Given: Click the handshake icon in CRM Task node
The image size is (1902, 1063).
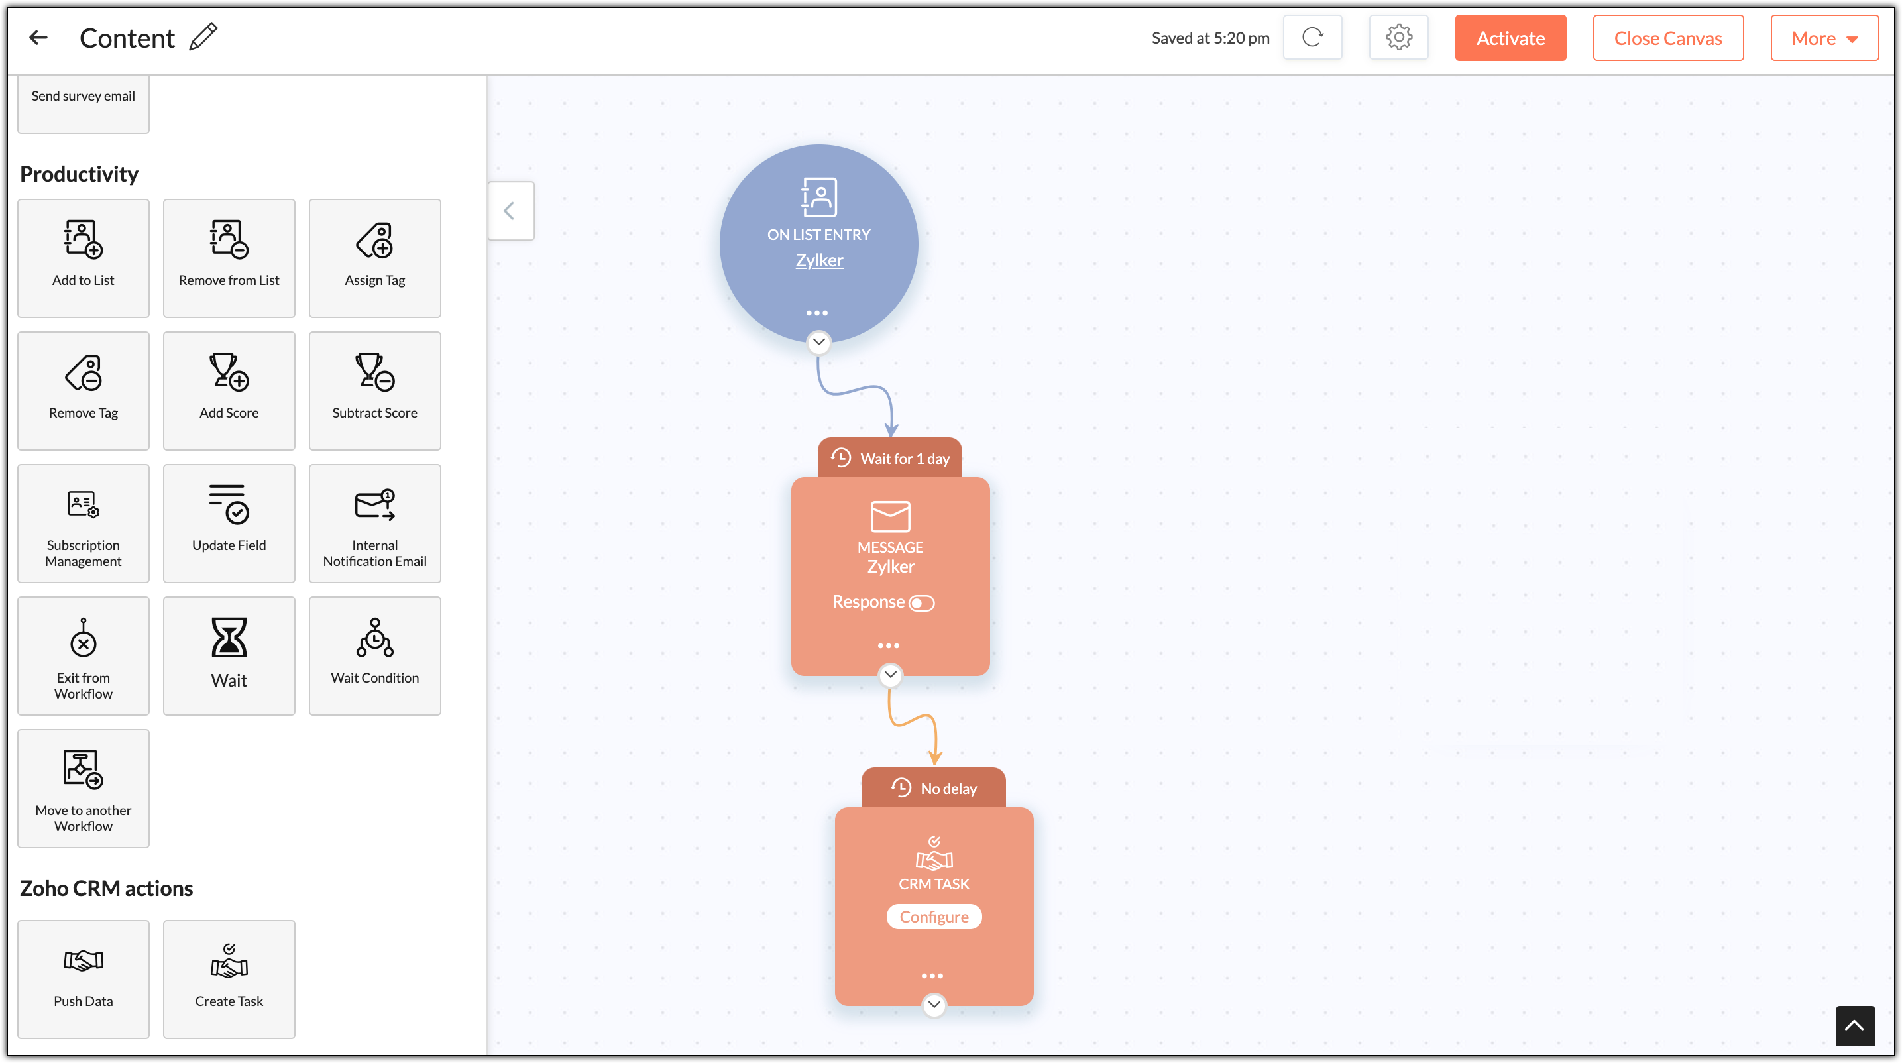Looking at the screenshot, I should coord(933,854).
